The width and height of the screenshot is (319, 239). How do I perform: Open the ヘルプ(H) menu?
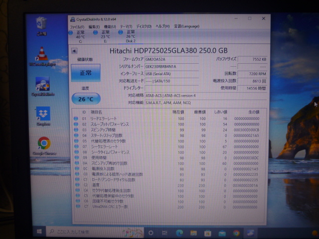tap(162, 26)
